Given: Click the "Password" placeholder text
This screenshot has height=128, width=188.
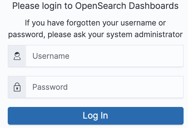Looking at the screenshot, I should coord(50,87).
